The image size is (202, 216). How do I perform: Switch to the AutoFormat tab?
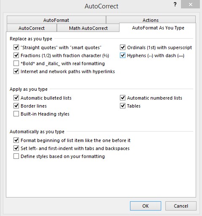(56, 20)
